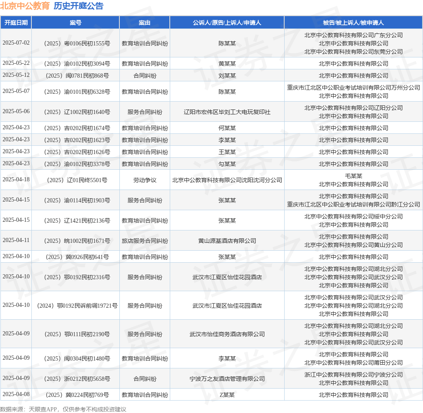Click defendant 北京中公教育科技有限公司莆田分公司
Viewport: 423px width, 413px height.
[x=354, y=363]
